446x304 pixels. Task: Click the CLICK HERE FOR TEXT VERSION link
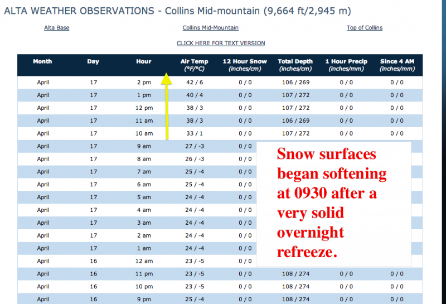tap(221, 43)
